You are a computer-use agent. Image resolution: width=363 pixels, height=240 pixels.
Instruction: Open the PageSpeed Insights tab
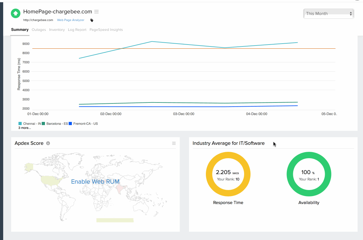pos(106,30)
